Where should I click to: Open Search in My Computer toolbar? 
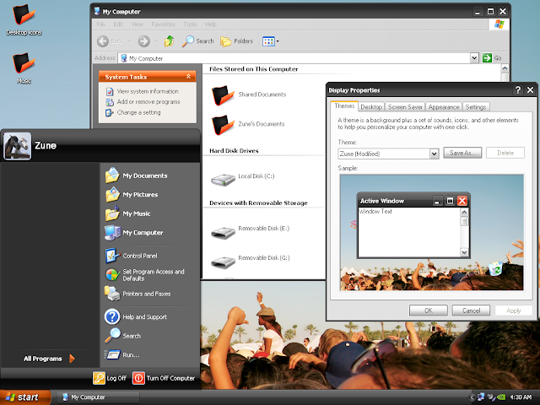(198, 41)
